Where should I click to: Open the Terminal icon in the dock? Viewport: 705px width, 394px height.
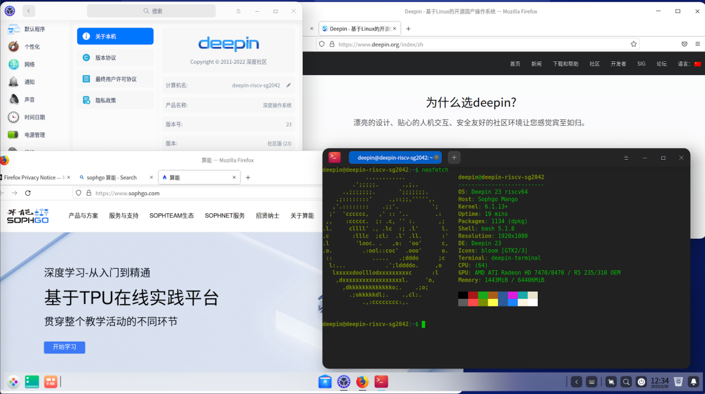point(381,382)
